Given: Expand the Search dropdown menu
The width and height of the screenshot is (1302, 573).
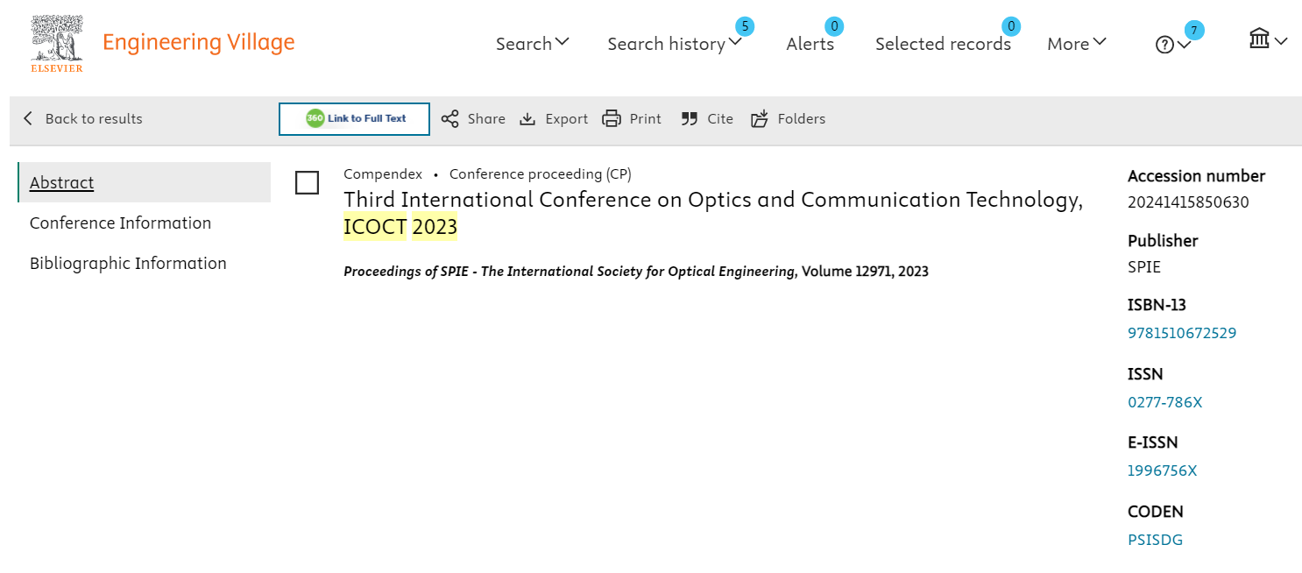Looking at the screenshot, I should 533,43.
